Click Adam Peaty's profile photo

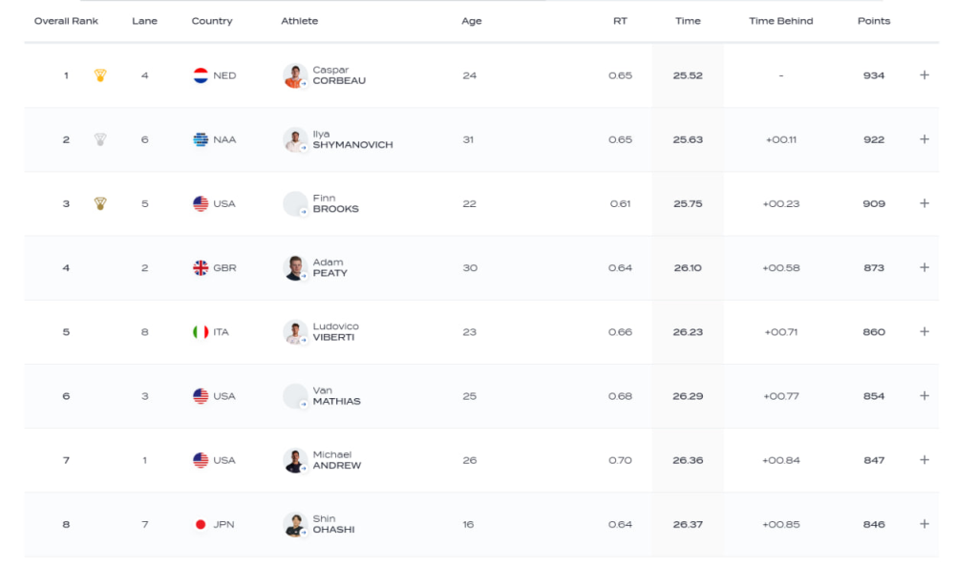294,268
